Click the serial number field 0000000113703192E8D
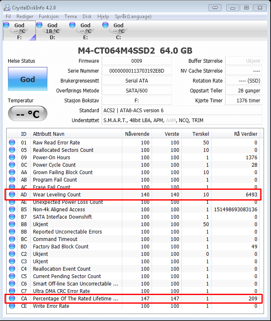 tap(137, 71)
